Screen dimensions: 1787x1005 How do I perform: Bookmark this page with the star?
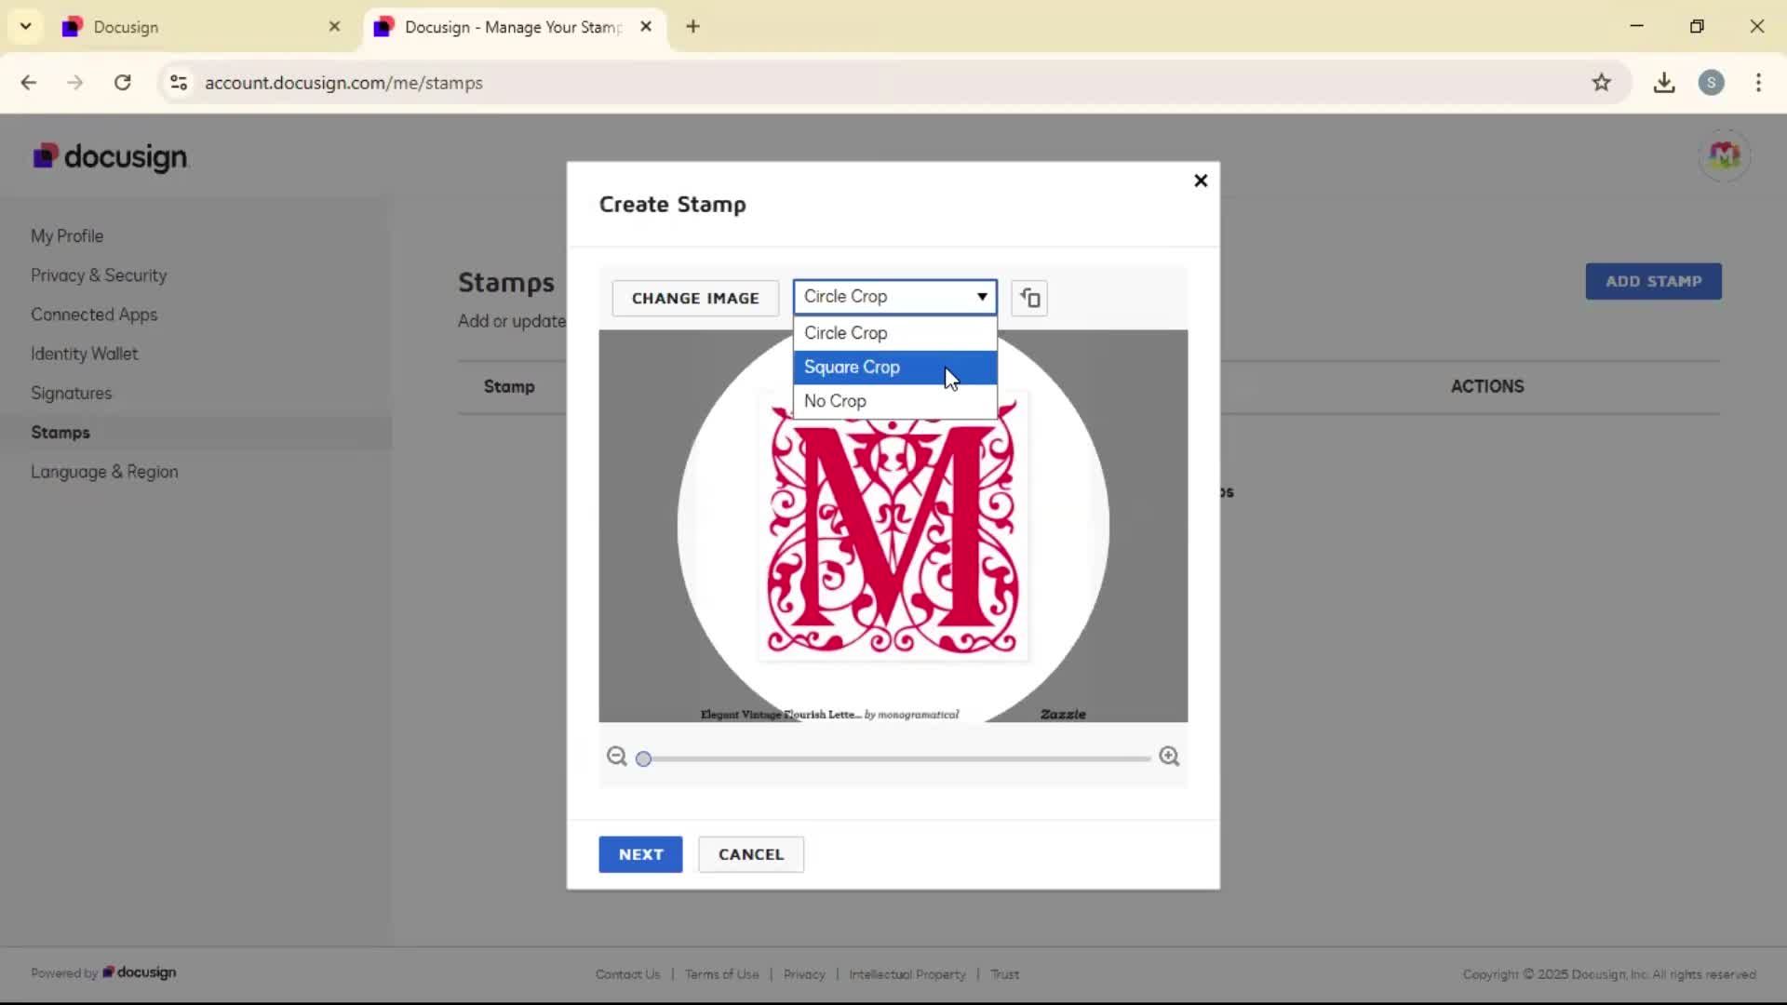pyautogui.click(x=1601, y=83)
